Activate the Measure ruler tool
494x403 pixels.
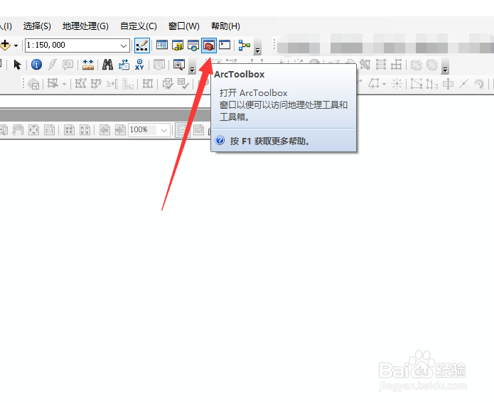click(88, 65)
